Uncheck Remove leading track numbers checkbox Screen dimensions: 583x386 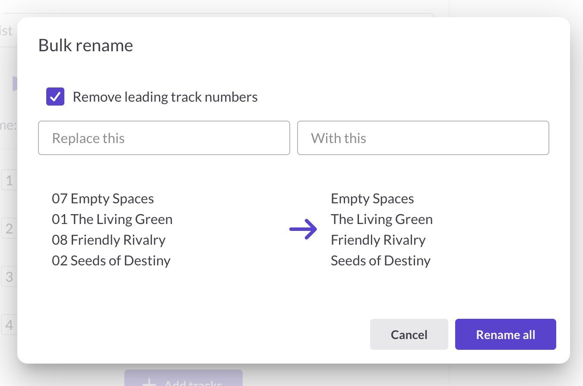coord(55,97)
